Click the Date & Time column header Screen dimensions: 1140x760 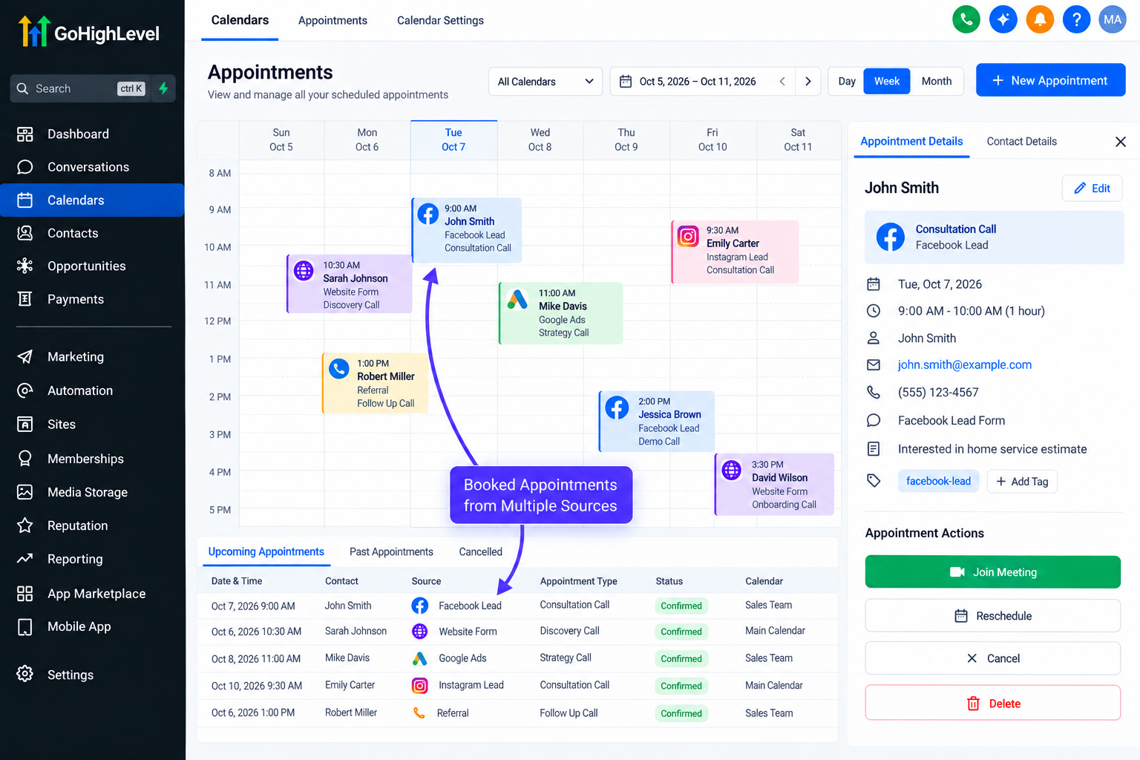point(237,581)
